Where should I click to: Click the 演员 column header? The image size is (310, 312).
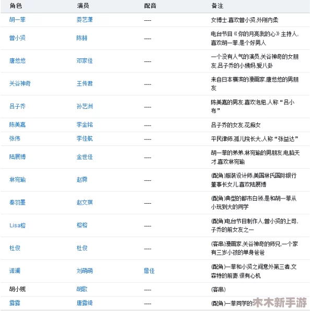pyautogui.click(x=83, y=6)
